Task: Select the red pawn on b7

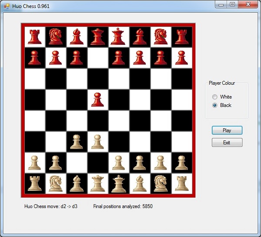Action: coord(56,58)
